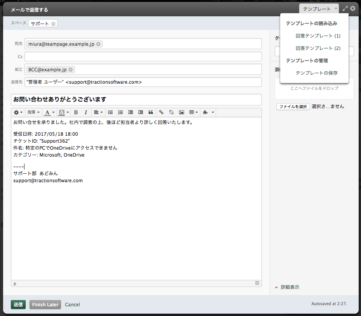This screenshot has width=361, height=316.
Task: Apply blockquote formatting
Action: 151,112
